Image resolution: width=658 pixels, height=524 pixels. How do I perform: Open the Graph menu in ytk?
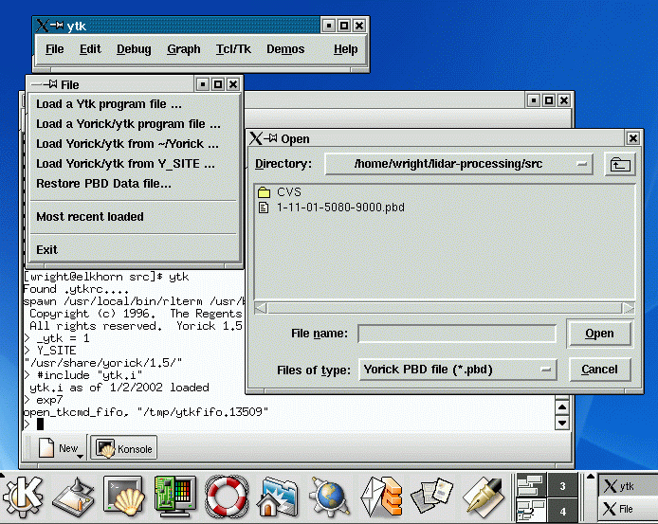click(x=184, y=49)
